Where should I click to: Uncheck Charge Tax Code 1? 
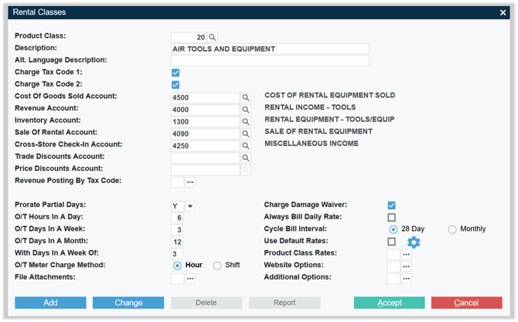click(176, 73)
